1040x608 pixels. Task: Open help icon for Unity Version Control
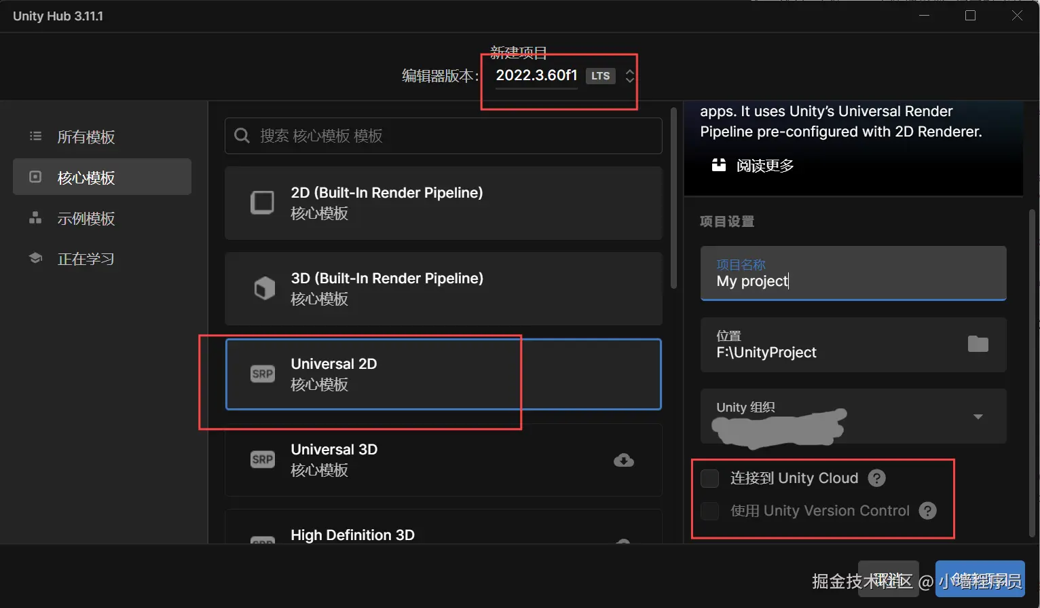pos(928,511)
